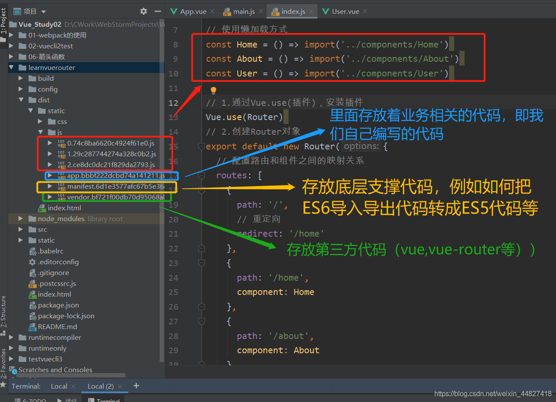Screen dimensions: 556x402
Task: Fold the export default block at line 15
Action: pyautogui.click(x=201, y=146)
